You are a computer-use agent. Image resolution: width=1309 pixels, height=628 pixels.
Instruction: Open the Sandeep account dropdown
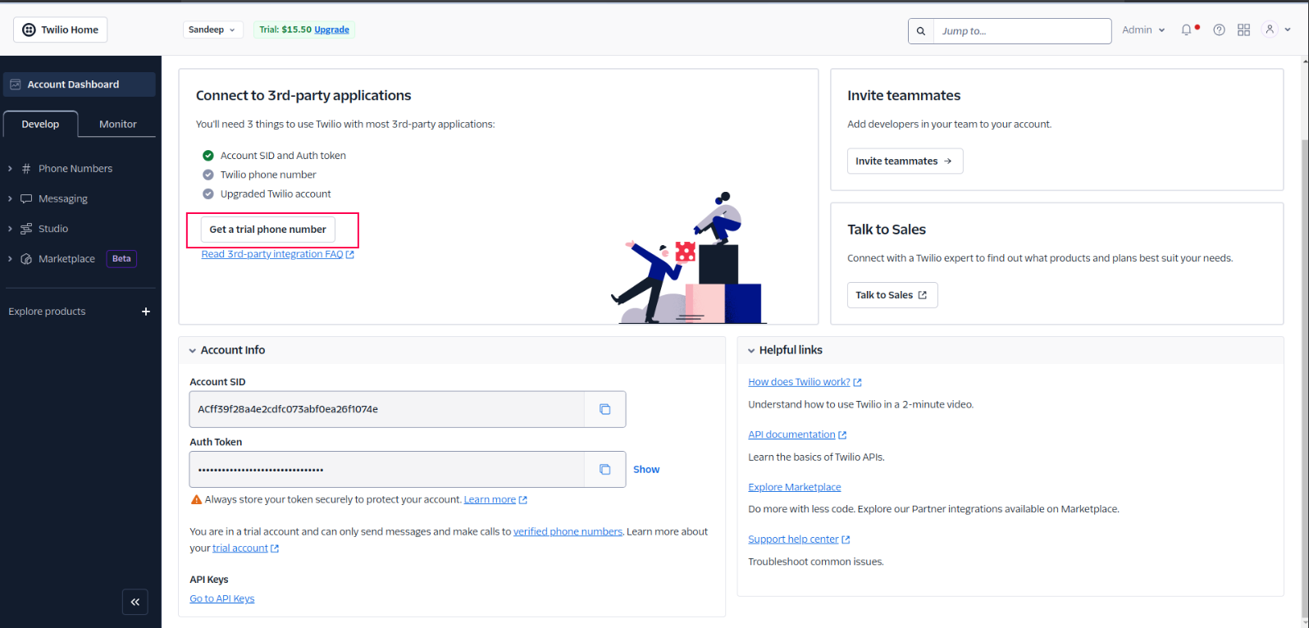coord(212,30)
